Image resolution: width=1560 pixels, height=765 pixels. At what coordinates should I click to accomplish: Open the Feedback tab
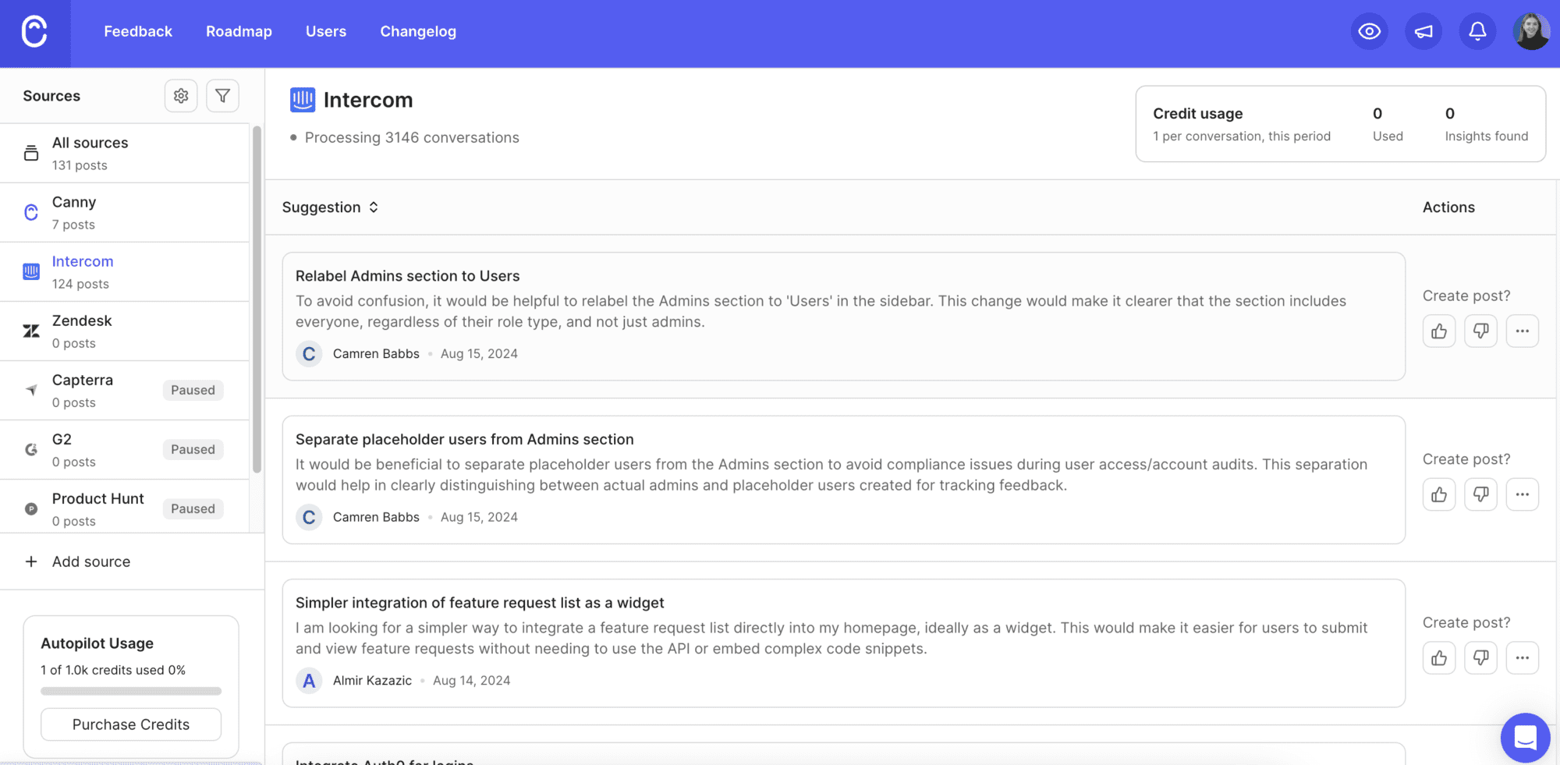click(138, 31)
